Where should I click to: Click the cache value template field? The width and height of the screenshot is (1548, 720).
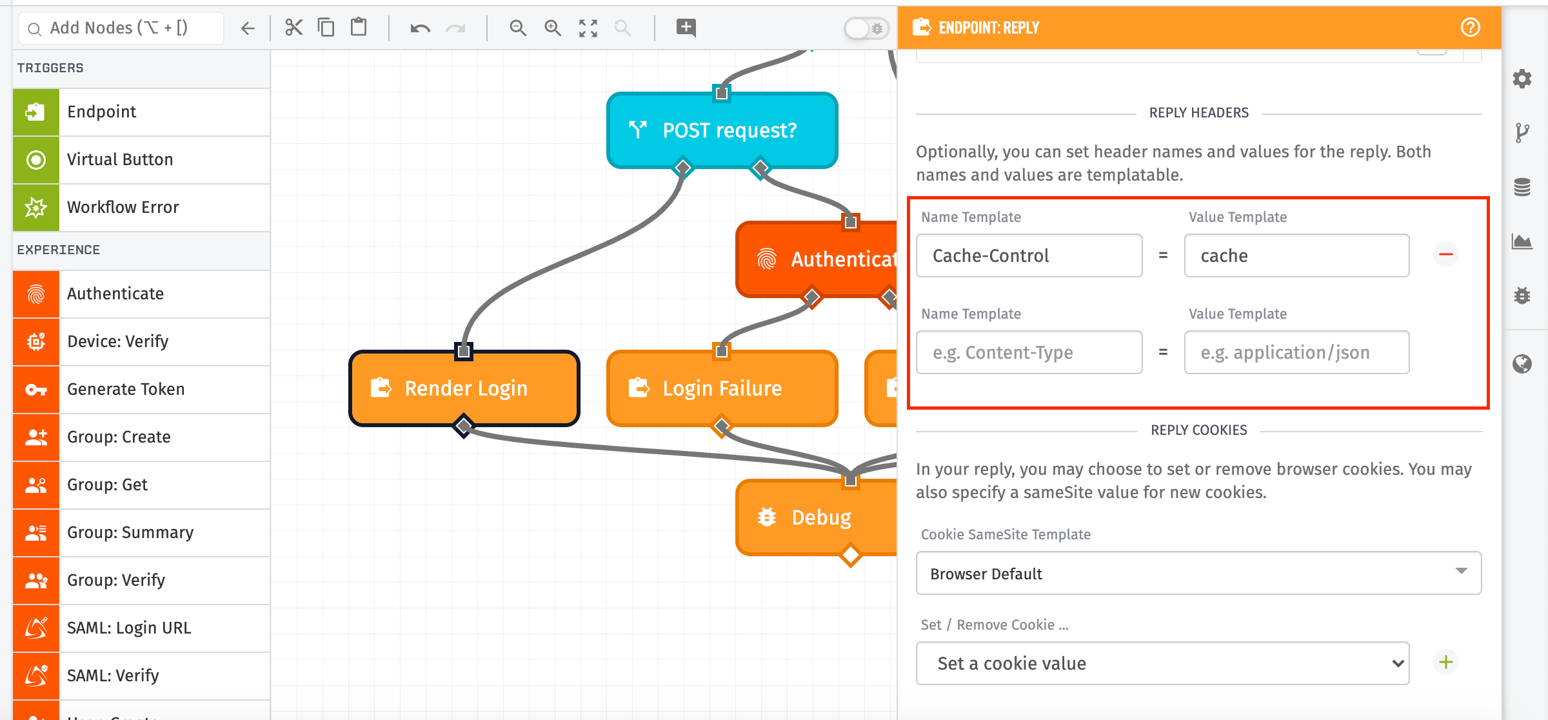point(1296,255)
